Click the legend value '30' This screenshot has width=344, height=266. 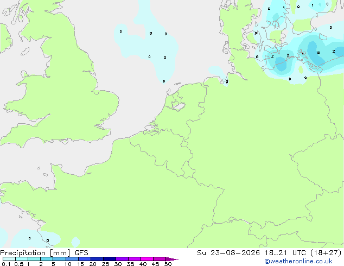pos(118,264)
